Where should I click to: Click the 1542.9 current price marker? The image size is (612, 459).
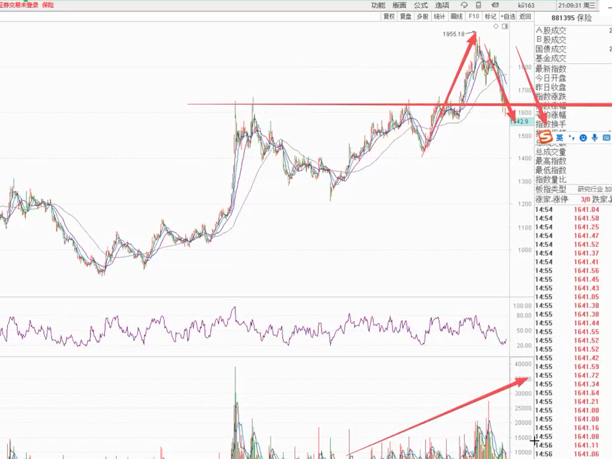(521, 121)
